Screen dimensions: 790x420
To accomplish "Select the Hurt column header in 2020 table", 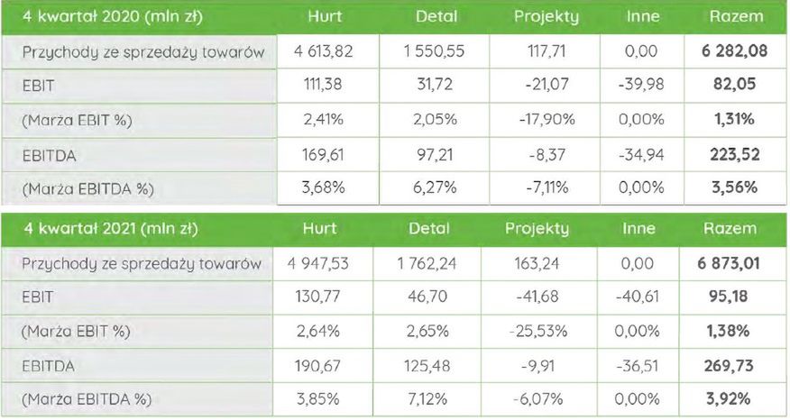I will [x=323, y=17].
